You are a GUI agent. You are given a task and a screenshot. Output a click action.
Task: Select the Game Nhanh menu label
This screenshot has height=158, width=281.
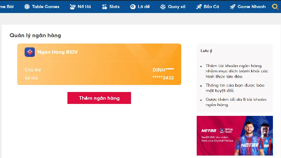coord(251,7)
